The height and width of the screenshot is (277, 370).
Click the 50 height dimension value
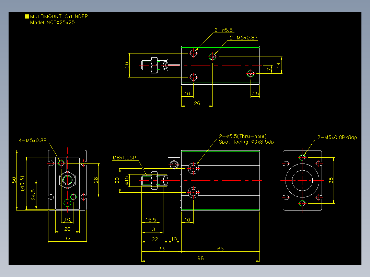14,180
